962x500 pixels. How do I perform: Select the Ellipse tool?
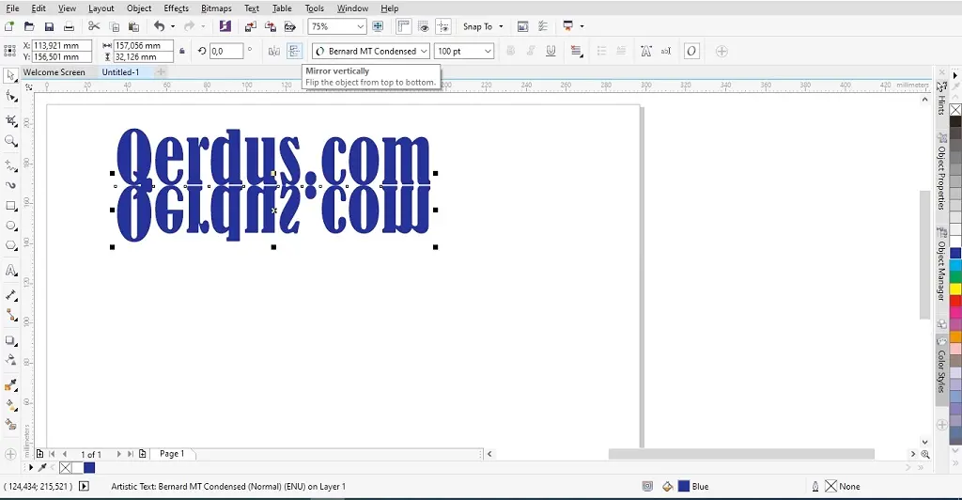tap(10, 226)
